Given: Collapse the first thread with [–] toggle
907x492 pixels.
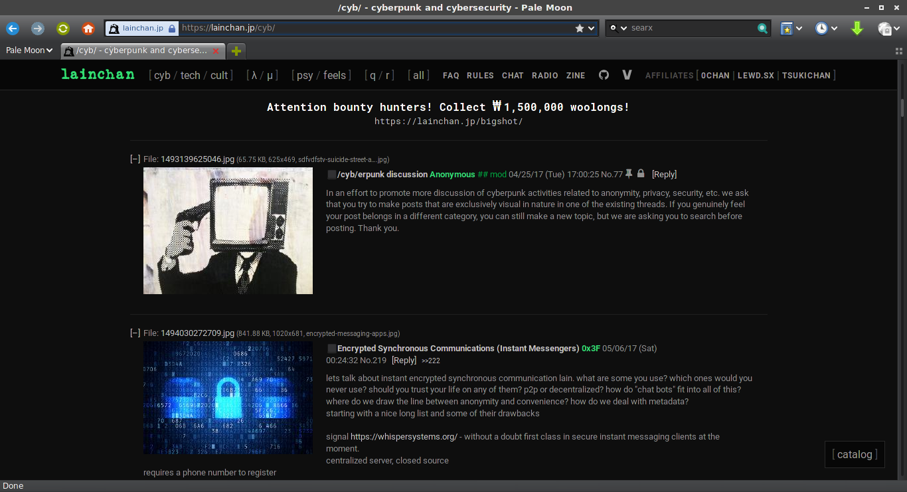Looking at the screenshot, I should 135,159.
